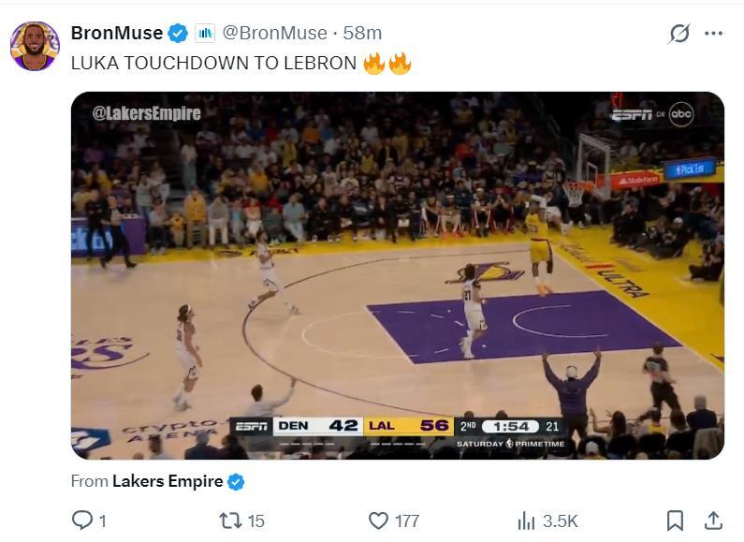Repost using the retweet arrows icon
The image size is (744, 542).
pos(229,520)
